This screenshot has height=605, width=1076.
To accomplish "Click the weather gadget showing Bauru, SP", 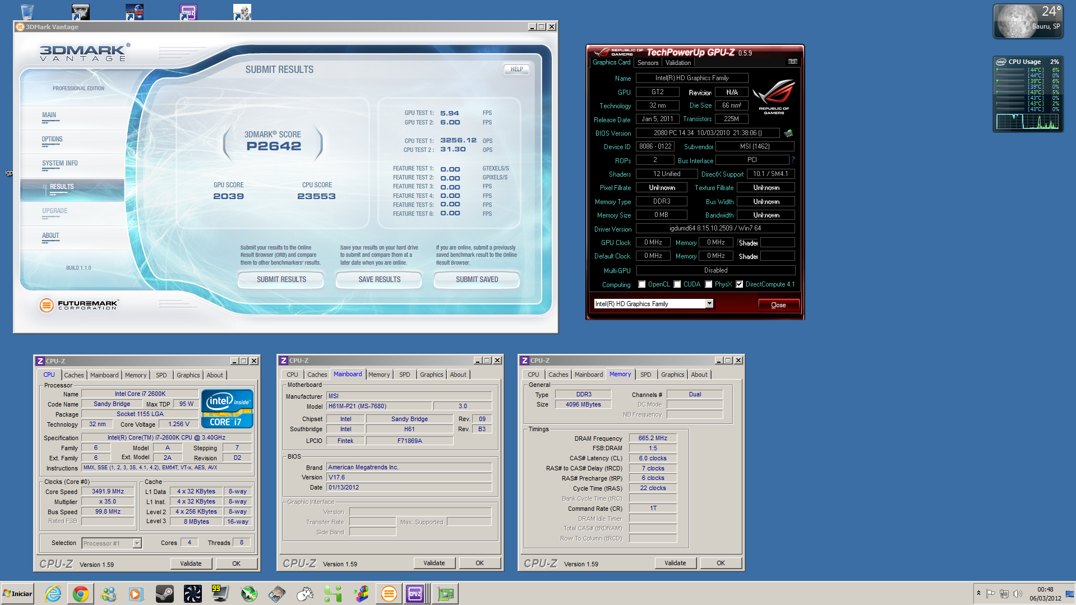I will coord(1027,21).
